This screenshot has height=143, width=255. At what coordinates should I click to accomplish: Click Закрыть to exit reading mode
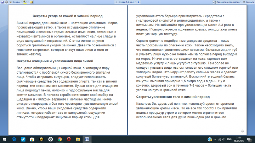coord(249,2)
